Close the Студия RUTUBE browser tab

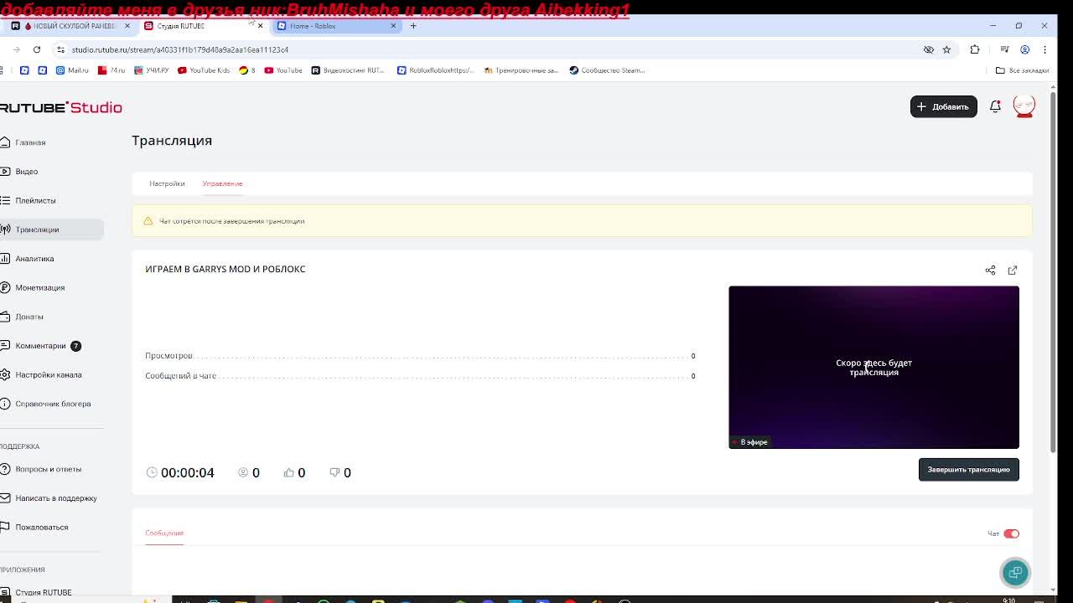point(260,26)
